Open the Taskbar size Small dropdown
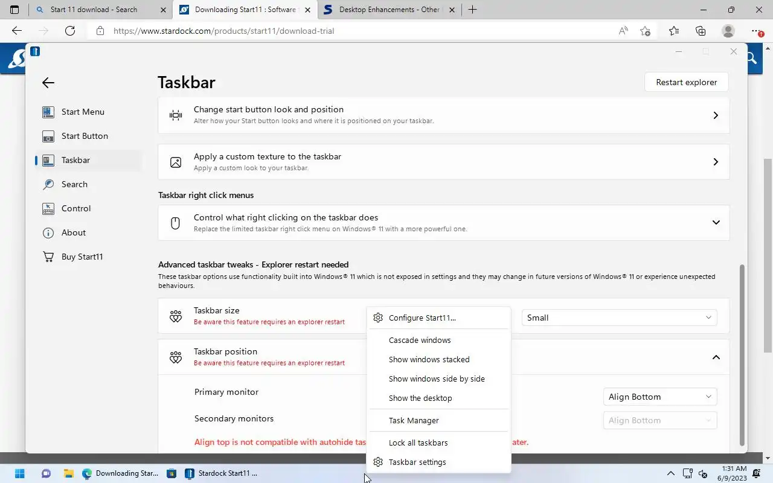 point(619,318)
